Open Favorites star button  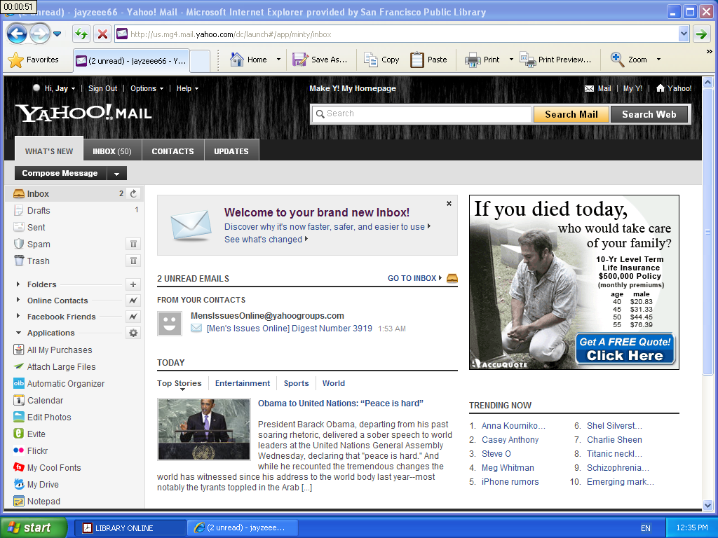pyautogui.click(x=34, y=60)
